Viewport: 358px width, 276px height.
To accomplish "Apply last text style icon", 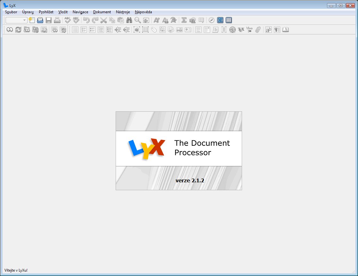I will point(173,20).
